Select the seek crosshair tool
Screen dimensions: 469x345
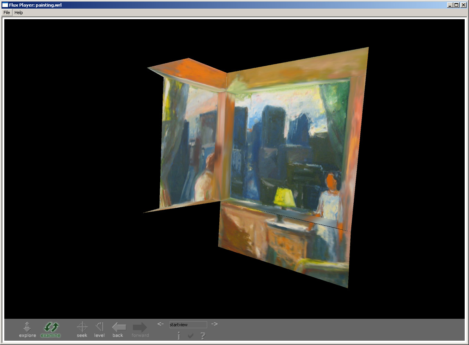[82, 329]
